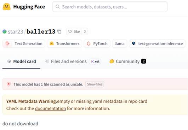Select the llama tag
188x130 pixels.
[119, 44]
